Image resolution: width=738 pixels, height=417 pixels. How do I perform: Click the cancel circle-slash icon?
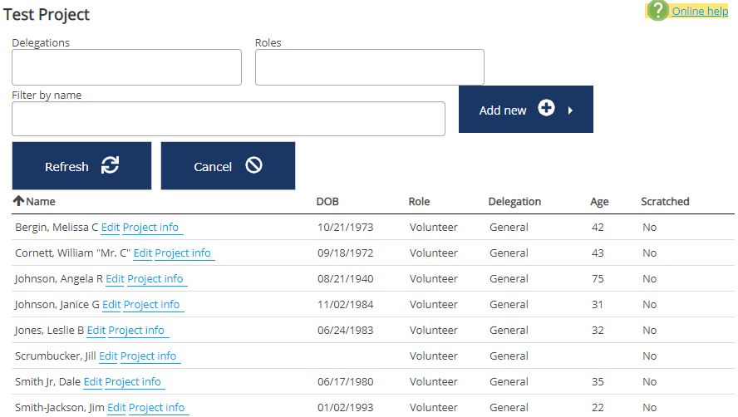254,166
